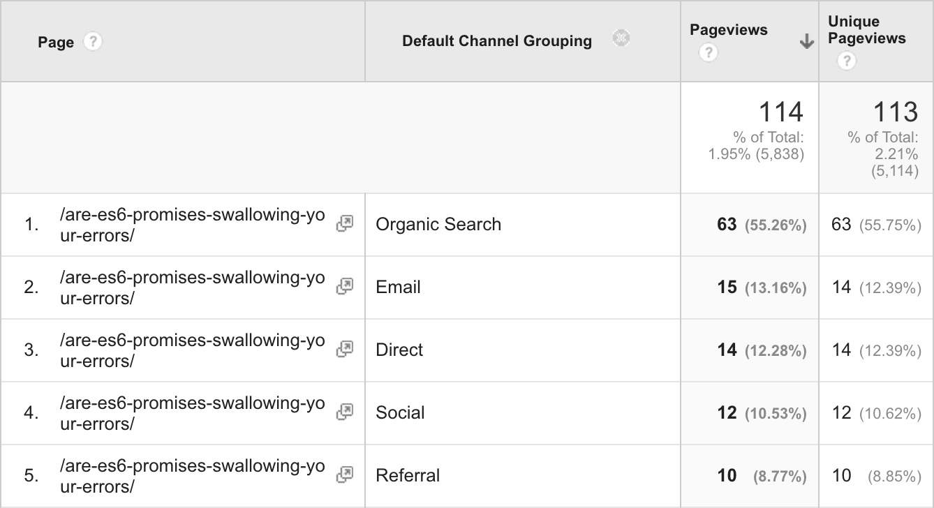Sort by Unique Pageviews column header

(x=867, y=31)
